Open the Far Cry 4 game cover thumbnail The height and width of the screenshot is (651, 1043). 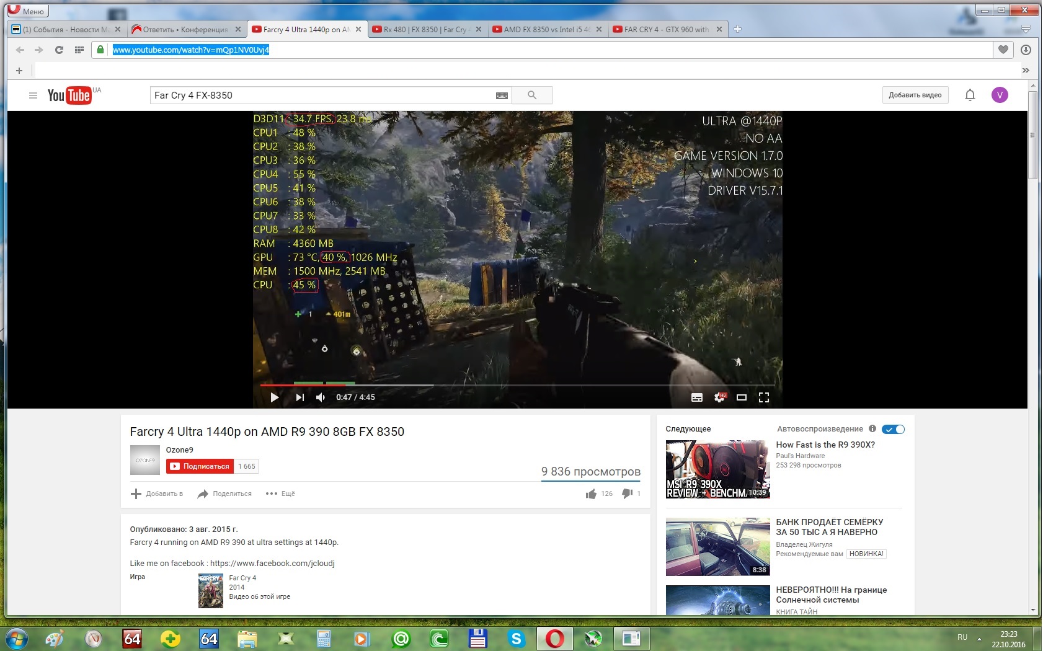(211, 591)
